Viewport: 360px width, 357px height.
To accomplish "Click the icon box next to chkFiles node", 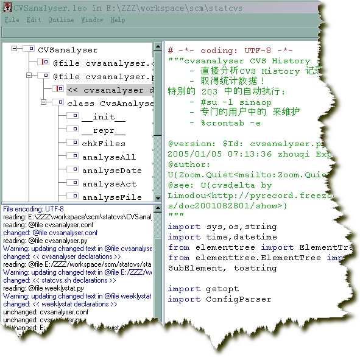I will pyautogui.click(x=72, y=143).
